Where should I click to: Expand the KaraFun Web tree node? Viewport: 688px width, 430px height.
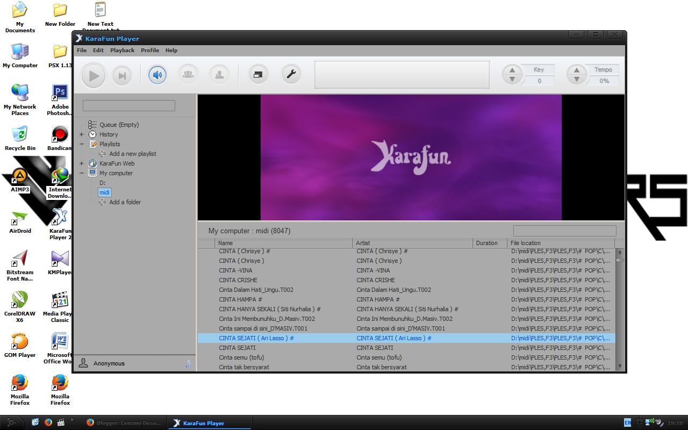82,163
